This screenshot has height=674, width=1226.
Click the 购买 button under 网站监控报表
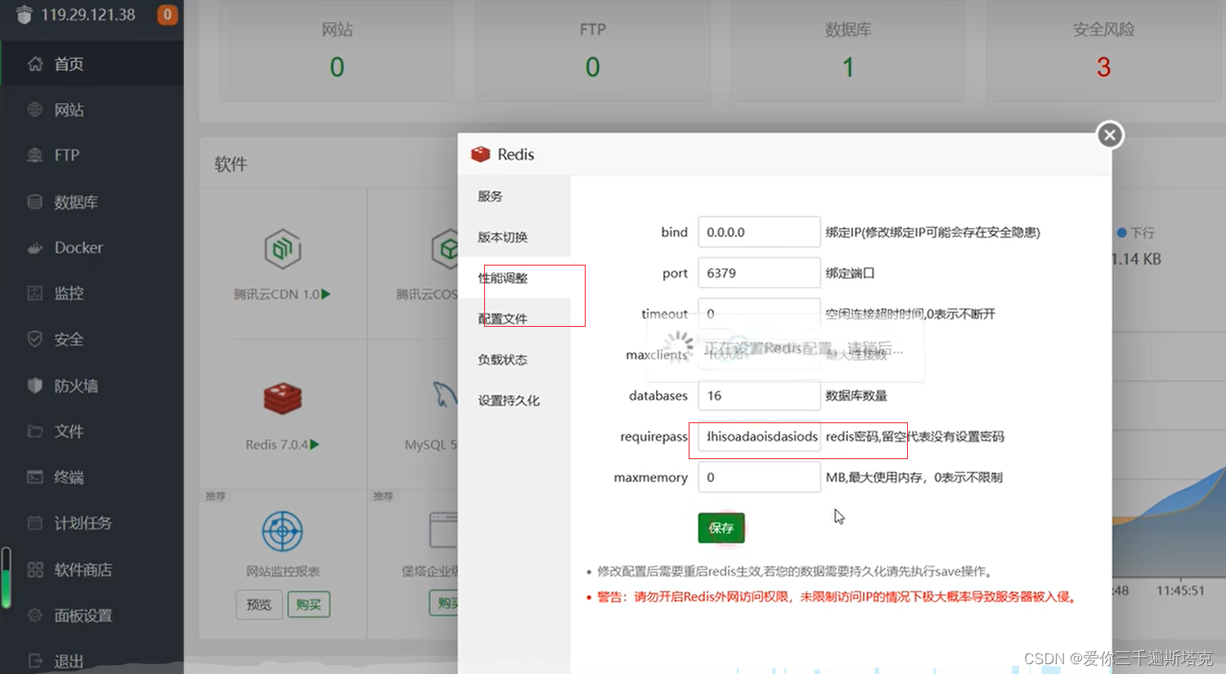click(x=309, y=605)
